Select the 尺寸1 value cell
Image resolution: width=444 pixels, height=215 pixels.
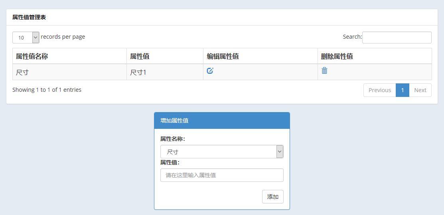(x=165, y=72)
